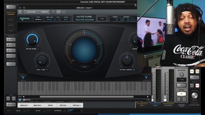Toggle the Aux show button
Screen dimensions: 205x115
tap(192, 71)
